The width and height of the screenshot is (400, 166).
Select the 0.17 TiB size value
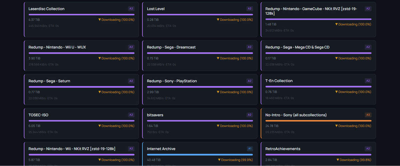(271, 58)
